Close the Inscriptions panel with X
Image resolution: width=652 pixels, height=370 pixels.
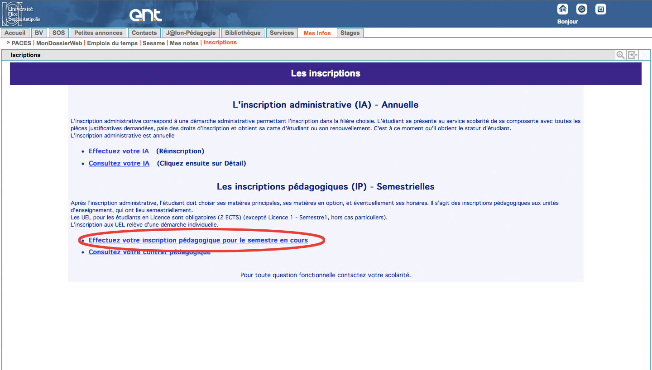point(644,55)
